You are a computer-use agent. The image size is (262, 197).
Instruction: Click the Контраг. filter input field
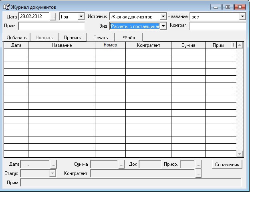(x=218, y=26)
